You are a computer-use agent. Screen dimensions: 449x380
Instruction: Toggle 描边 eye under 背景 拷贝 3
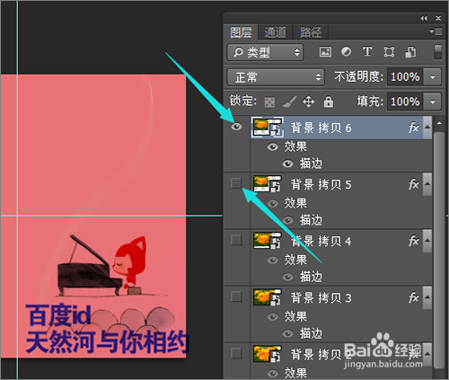pyautogui.click(x=287, y=333)
